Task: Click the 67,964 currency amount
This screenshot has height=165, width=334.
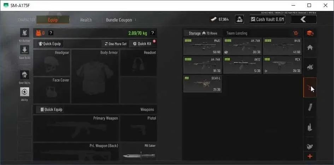Action: (224, 19)
